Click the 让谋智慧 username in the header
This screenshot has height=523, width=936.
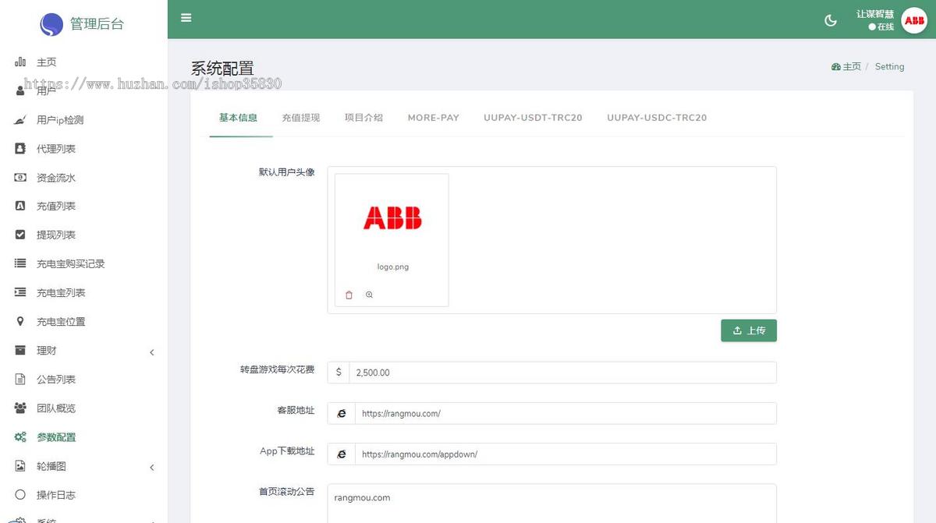coord(875,14)
